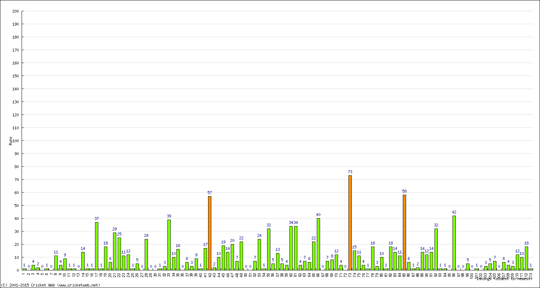
Task: Click the "90" y-axis label
Action: pos(17,154)
